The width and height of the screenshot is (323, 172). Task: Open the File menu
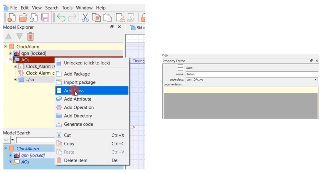14,8
